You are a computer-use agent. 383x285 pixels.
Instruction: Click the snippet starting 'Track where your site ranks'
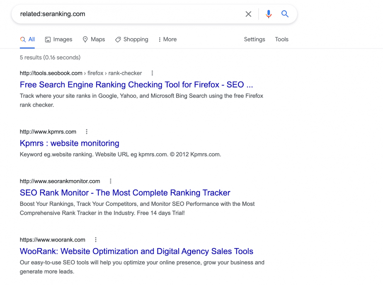tap(141, 100)
